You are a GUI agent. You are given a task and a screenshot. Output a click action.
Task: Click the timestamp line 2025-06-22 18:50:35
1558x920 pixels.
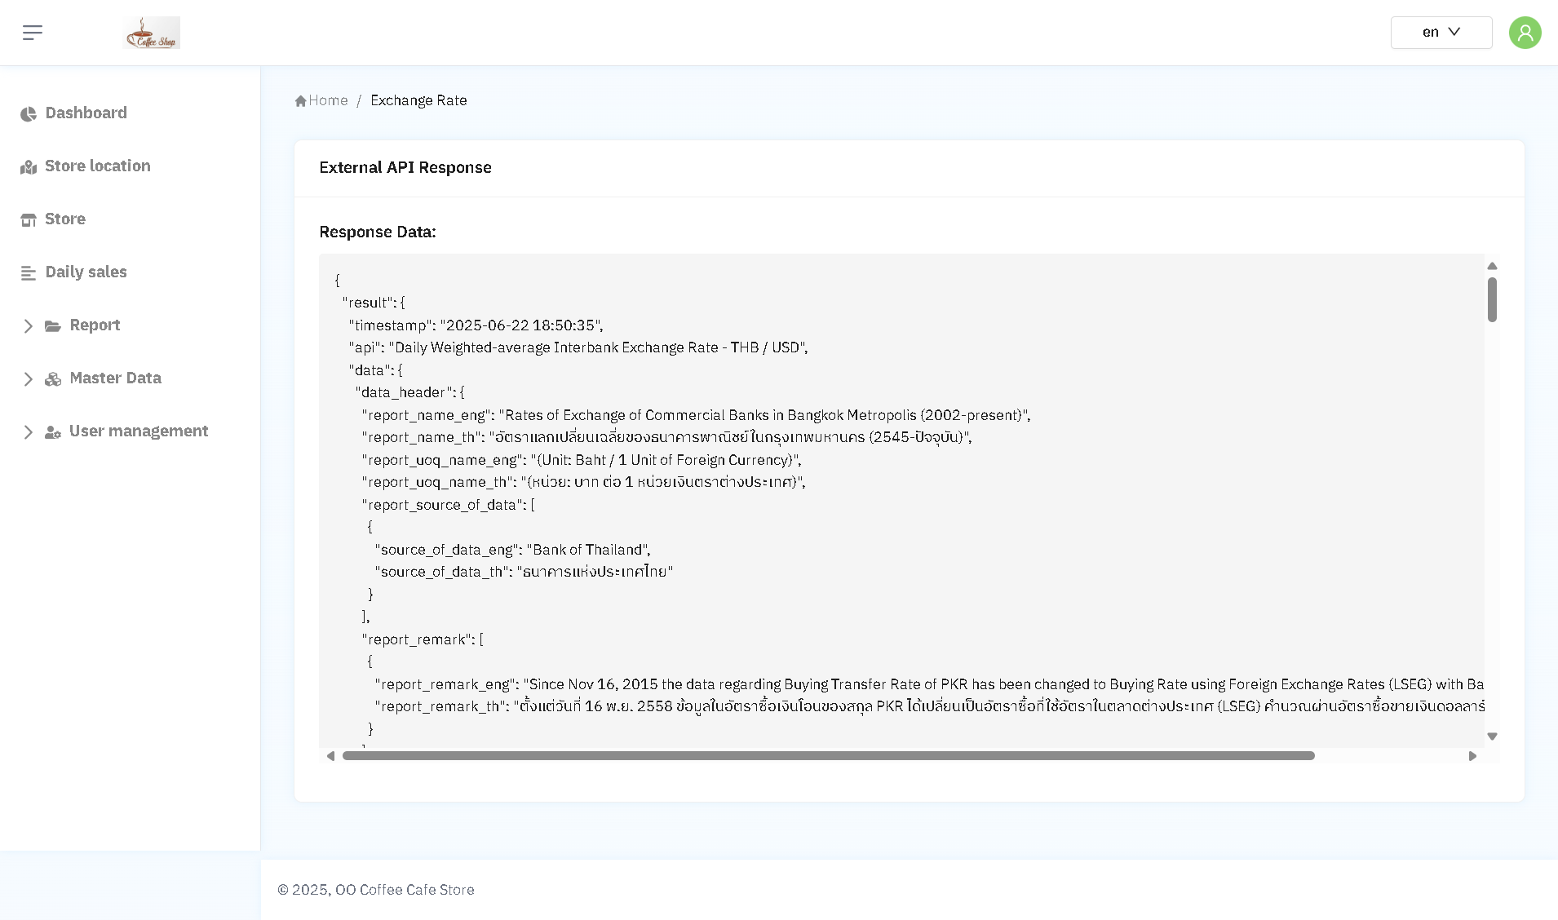click(x=476, y=325)
